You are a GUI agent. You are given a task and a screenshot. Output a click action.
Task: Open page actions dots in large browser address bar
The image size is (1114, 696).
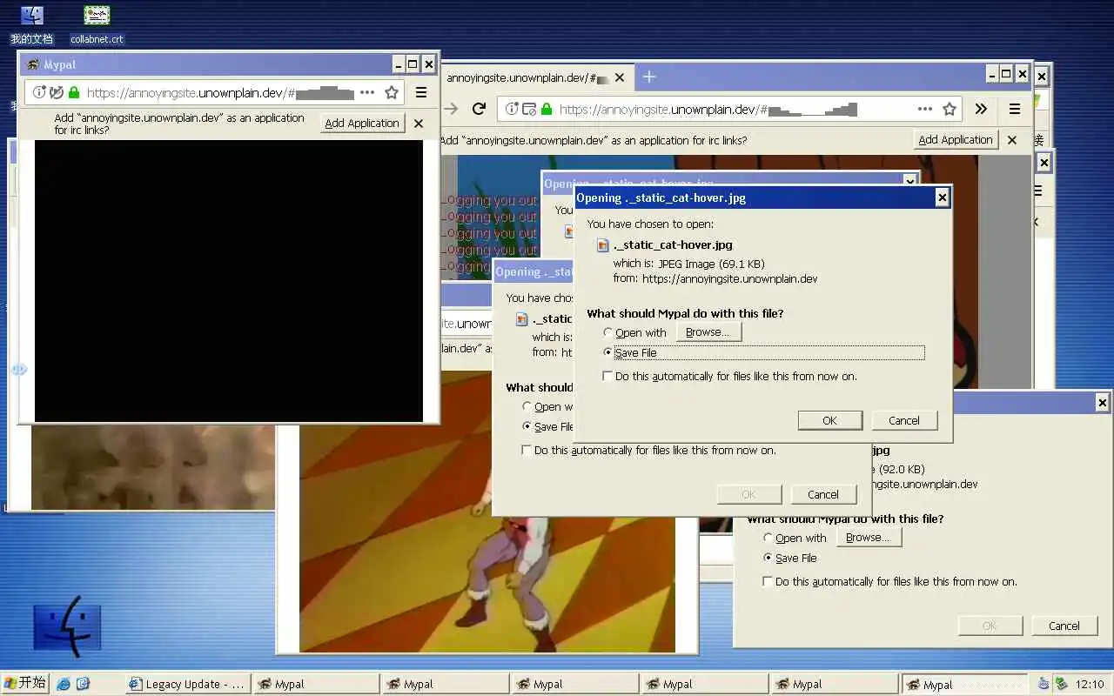tap(925, 109)
